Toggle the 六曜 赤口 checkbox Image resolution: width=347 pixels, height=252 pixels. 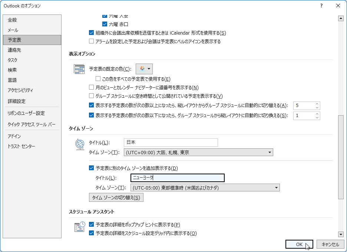(105, 24)
